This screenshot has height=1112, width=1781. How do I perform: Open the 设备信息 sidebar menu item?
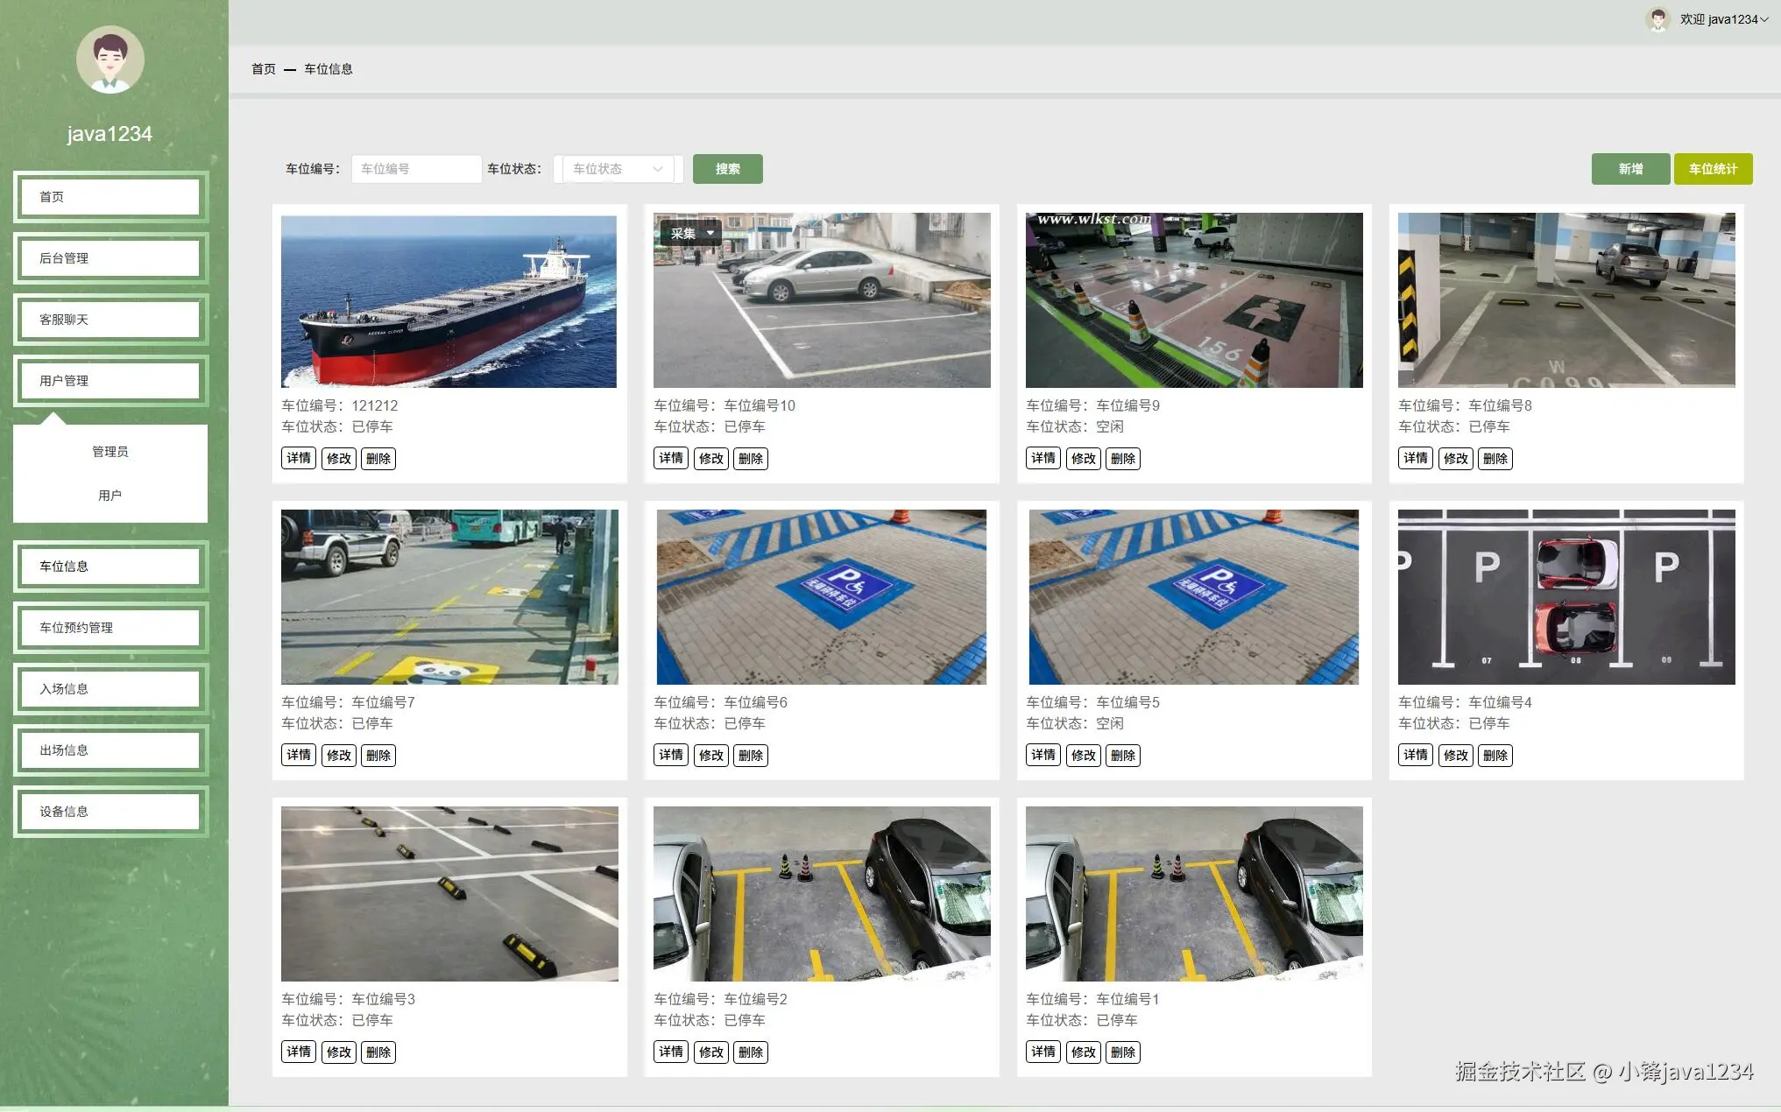(x=110, y=812)
